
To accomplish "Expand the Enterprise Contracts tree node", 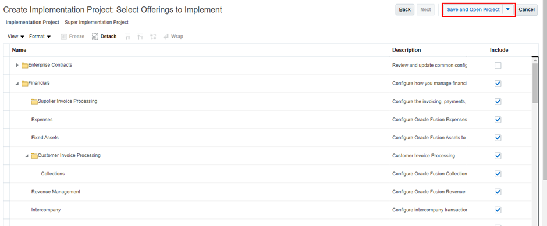I will coord(17,65).
